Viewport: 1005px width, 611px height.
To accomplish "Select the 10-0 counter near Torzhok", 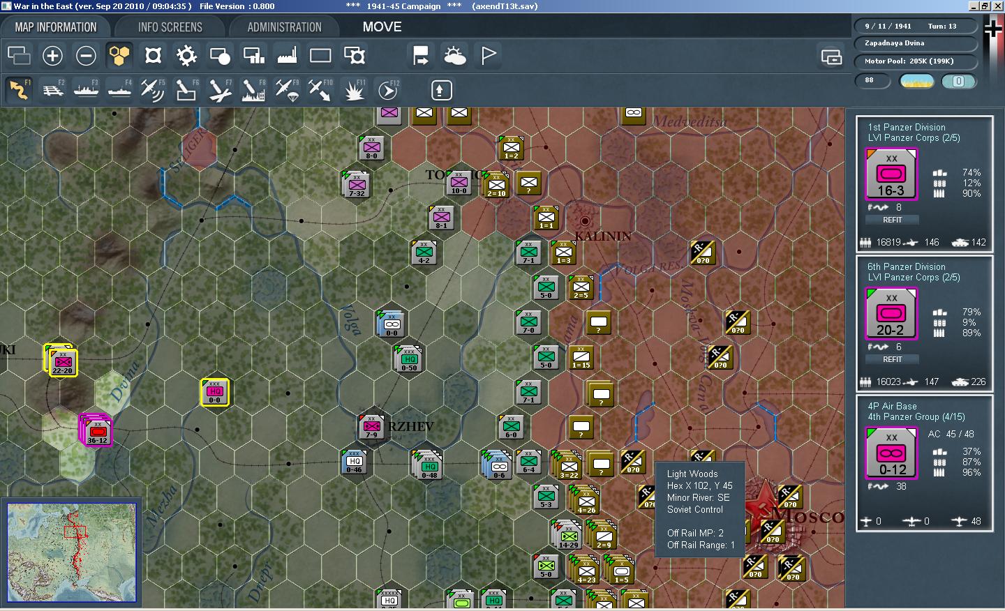I will 459,182.
